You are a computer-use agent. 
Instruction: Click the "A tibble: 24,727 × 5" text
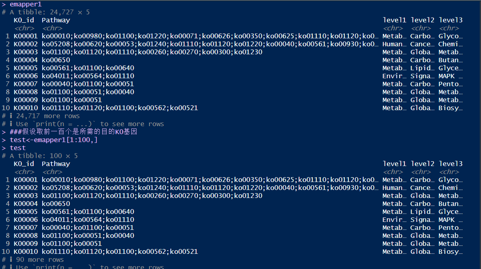(x=49, y=12)
